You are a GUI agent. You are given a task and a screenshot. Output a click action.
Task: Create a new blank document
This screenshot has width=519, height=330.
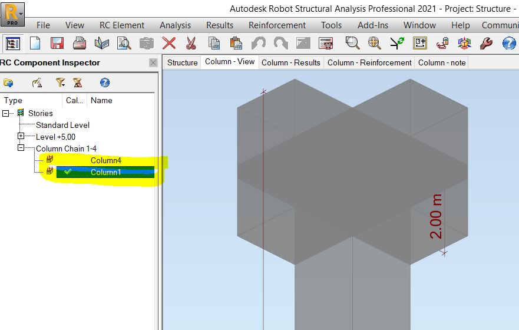(35, 44)
